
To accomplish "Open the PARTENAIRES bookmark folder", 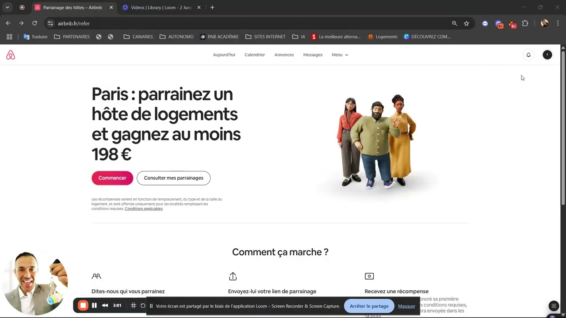I will click(x=72, y=37).
